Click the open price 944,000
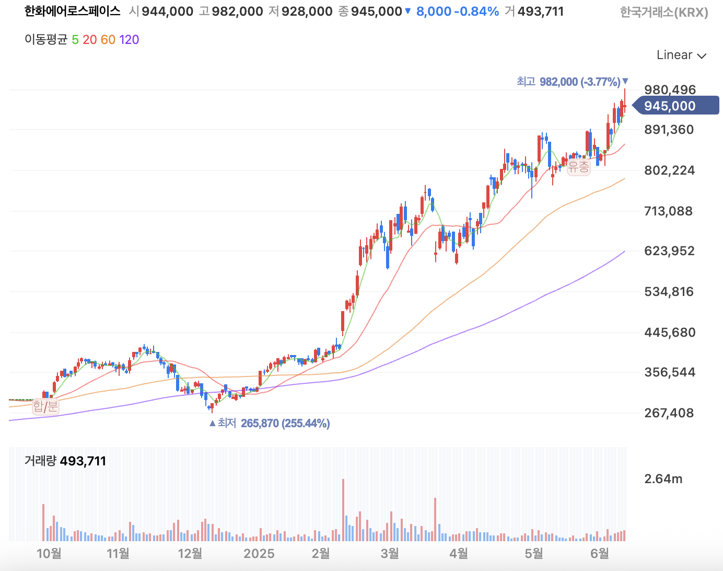The height and width of the screenshot is (571, 723). [167, 11]
